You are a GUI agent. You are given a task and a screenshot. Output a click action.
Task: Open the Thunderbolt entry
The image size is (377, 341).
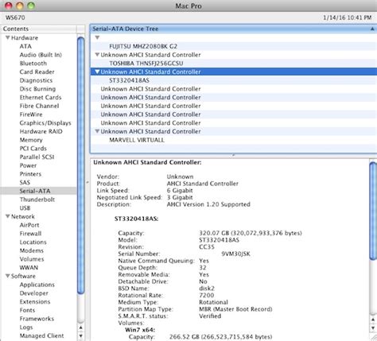[x=37, y=200]
